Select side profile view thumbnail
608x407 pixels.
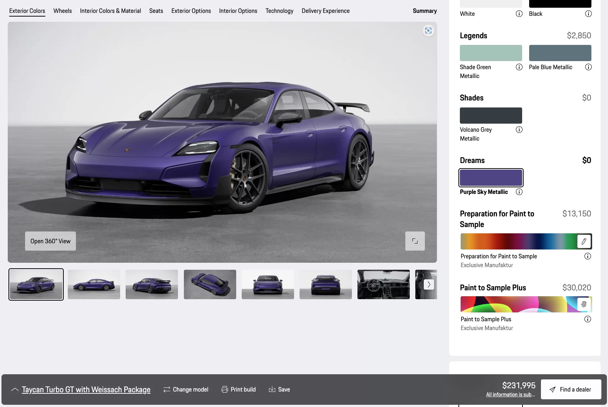pos(94,284)
